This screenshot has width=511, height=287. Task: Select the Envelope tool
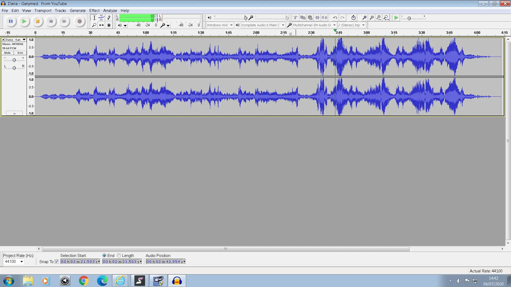coord(101,18)
